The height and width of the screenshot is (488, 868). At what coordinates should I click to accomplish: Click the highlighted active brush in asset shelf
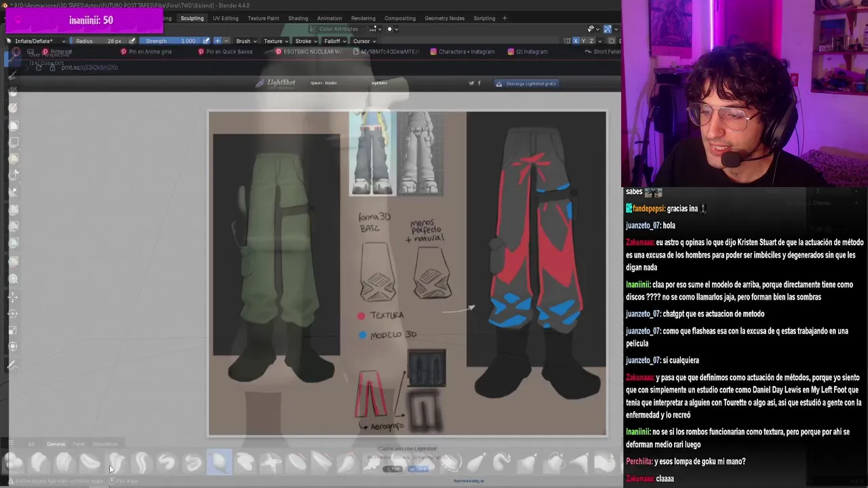219,462
